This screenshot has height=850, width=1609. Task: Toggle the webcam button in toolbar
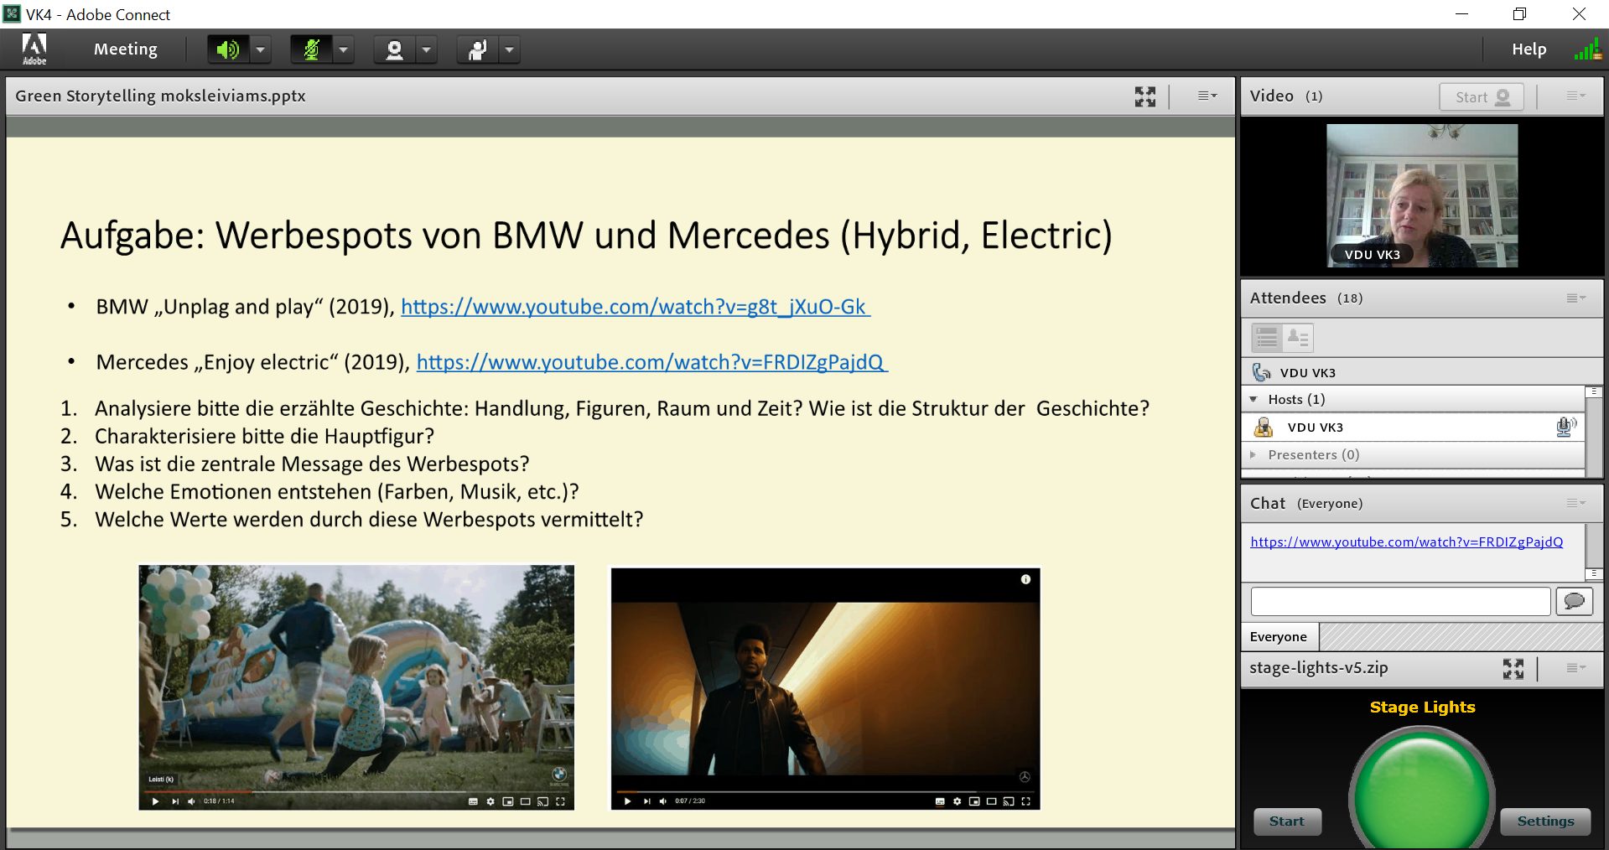(394, 49)
